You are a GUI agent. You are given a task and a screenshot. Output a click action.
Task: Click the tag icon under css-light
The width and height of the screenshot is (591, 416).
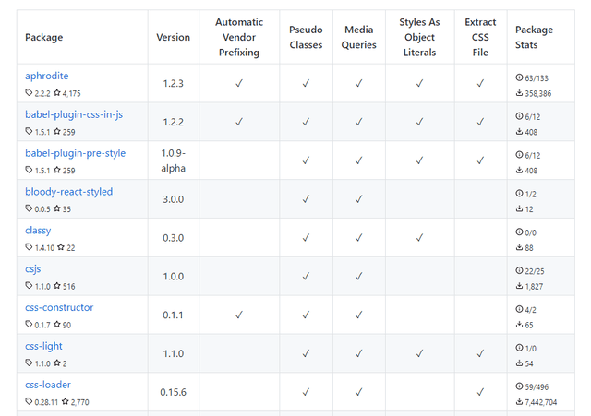(29, 363)
